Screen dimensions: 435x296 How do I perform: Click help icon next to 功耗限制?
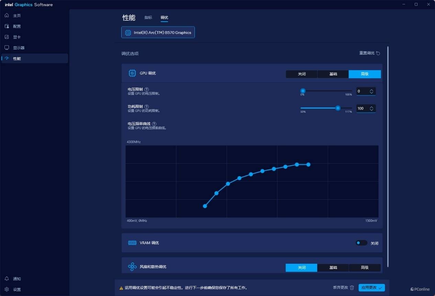[147, 107]
